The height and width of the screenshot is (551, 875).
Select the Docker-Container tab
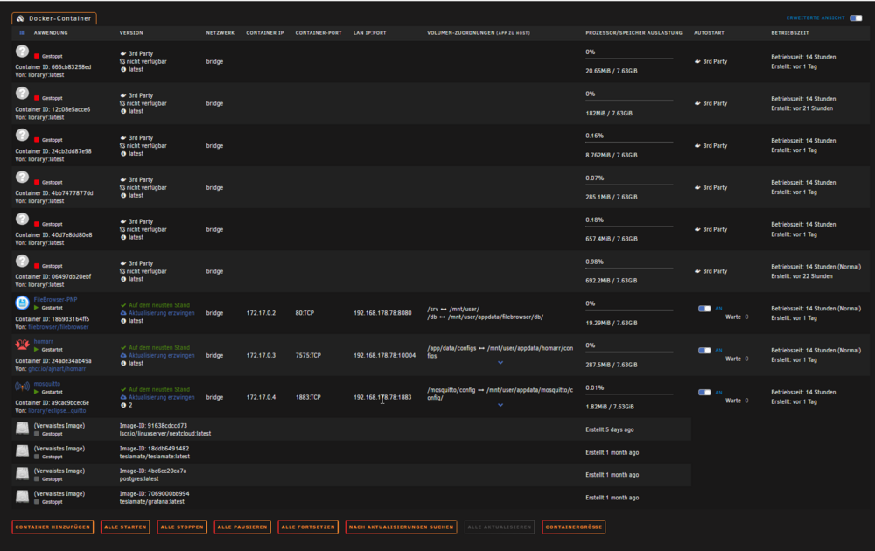click(x=54, y=18)
